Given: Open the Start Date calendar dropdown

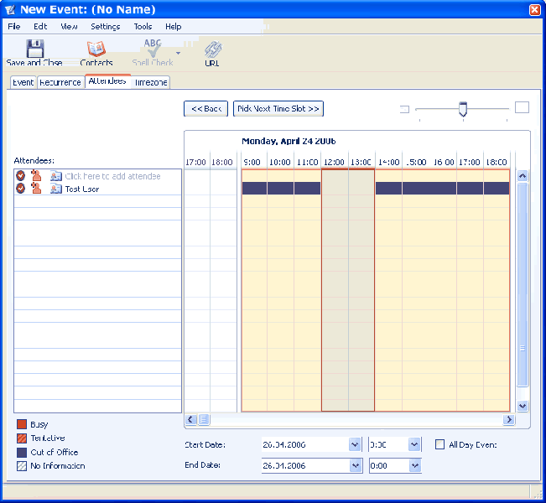Looking at the screenshot, I should [355, 444].
